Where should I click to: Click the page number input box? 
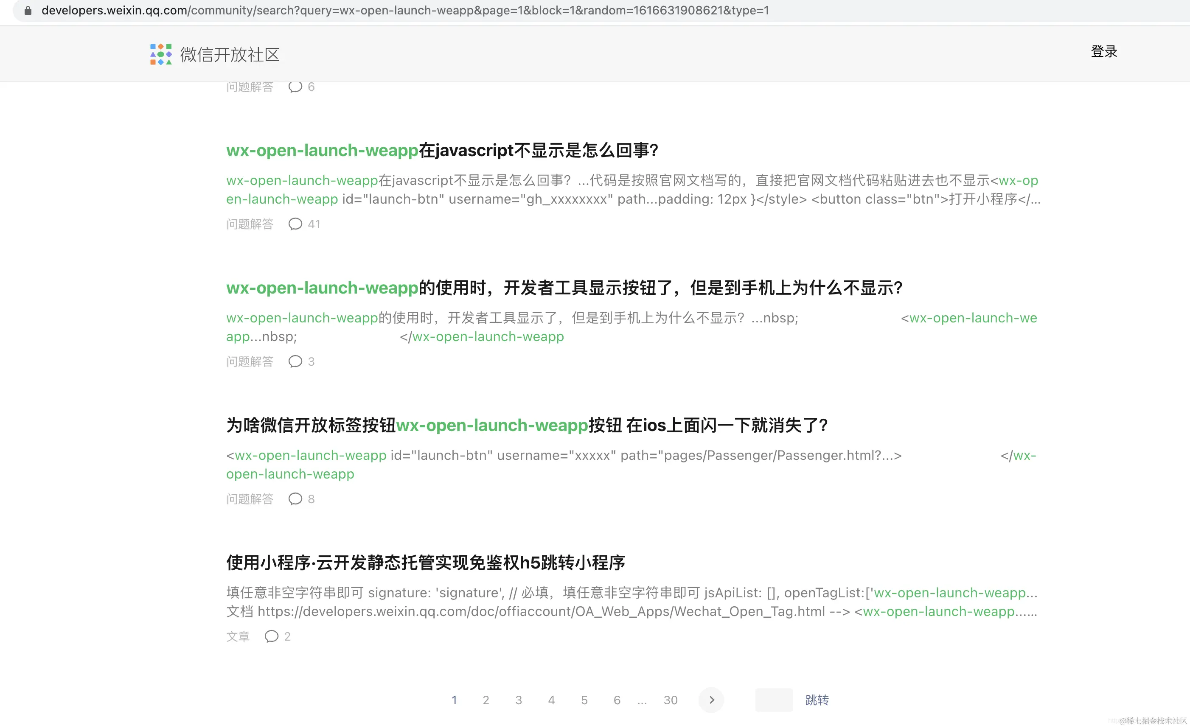[773, 700]
